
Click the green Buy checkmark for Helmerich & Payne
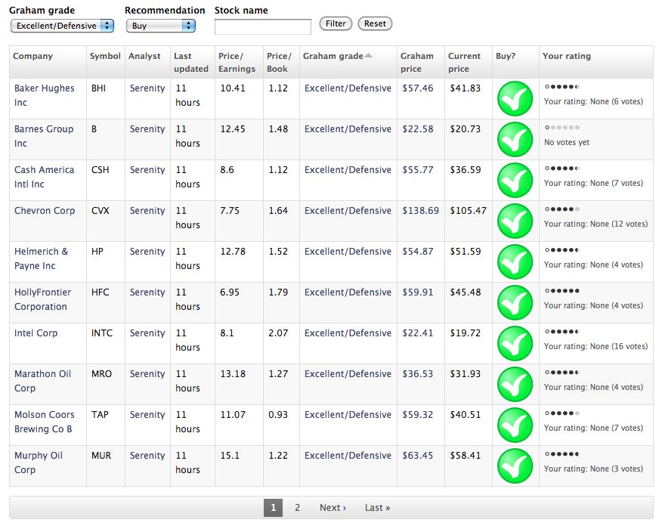(x=515, y=261)
